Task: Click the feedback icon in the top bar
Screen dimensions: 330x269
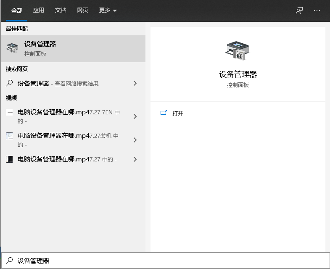Action: coord(299,11)
